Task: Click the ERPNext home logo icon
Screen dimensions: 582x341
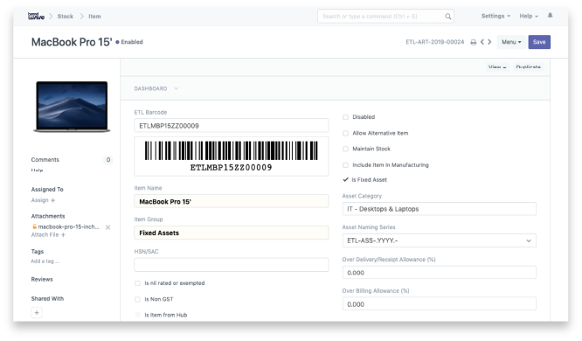Action: pos(36,16)
